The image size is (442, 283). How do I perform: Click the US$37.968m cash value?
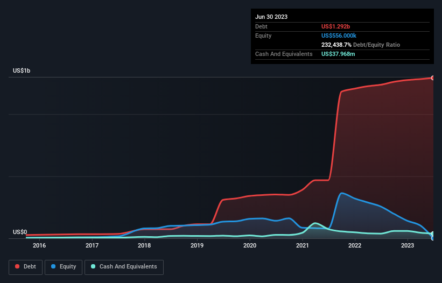[338, 54]
